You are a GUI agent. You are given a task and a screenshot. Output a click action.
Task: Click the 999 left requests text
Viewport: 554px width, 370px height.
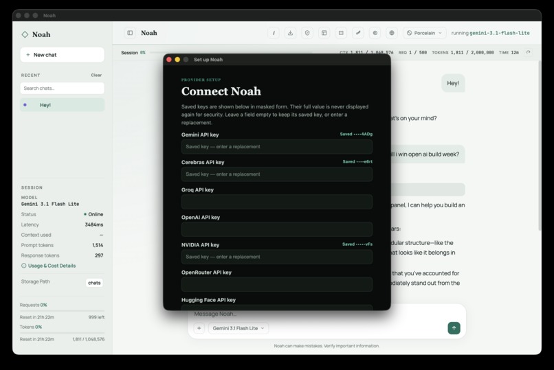[x=96, y=317]
